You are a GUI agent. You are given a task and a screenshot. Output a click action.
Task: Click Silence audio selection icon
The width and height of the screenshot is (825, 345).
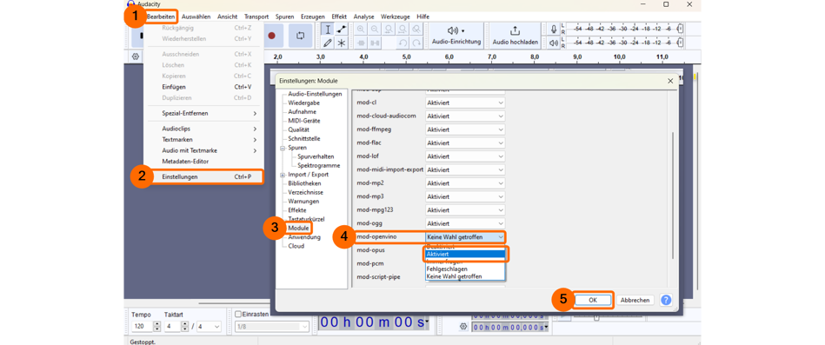coord(375,43)
